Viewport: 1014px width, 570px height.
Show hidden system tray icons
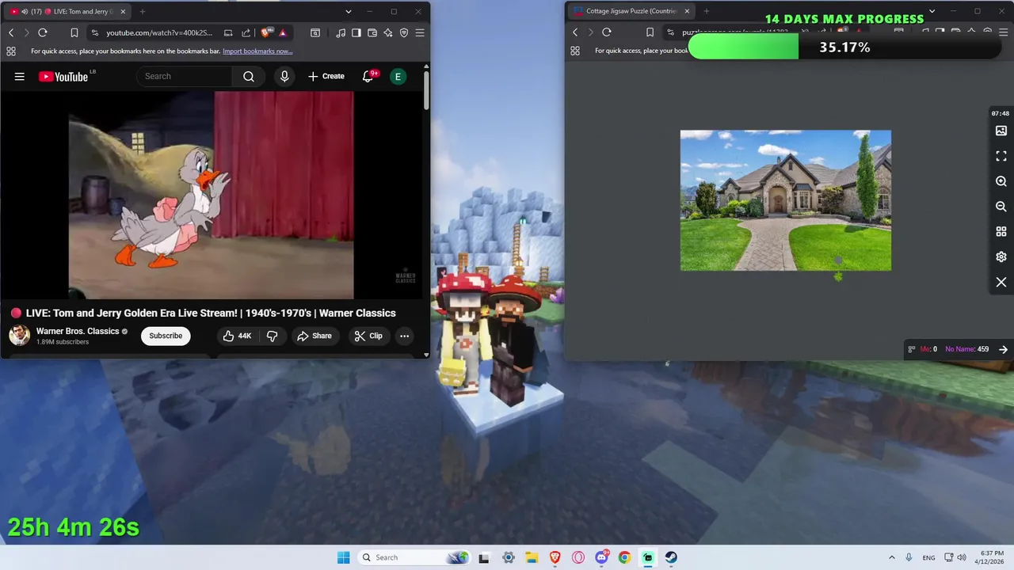coord(892,557)
